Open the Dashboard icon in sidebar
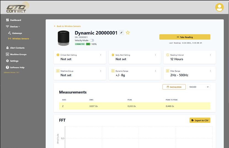 (7, 20)
